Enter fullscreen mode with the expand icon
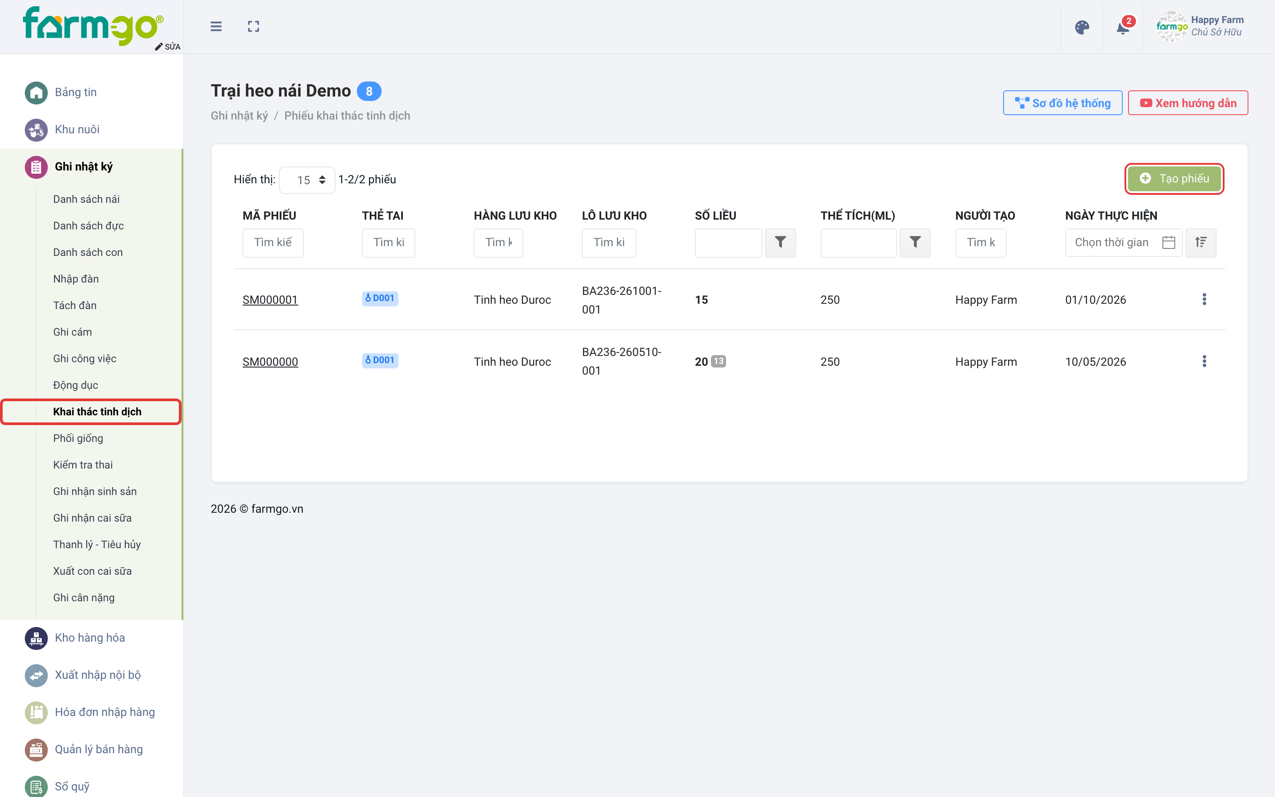Viewport: 1275px width, 797px height. click(x=253, y=27)
